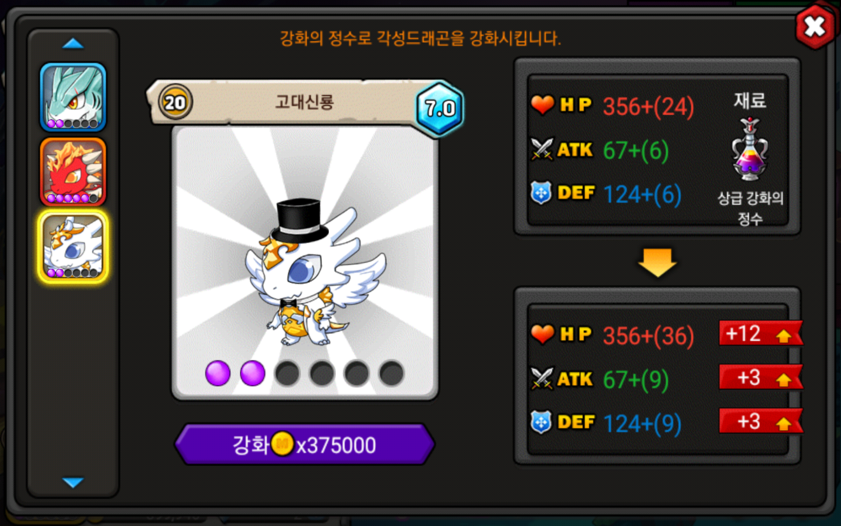The image size is (841, 526).
Task: Select the highlighted white ancient dragon portrait
Action: click(x=73, y=247)
